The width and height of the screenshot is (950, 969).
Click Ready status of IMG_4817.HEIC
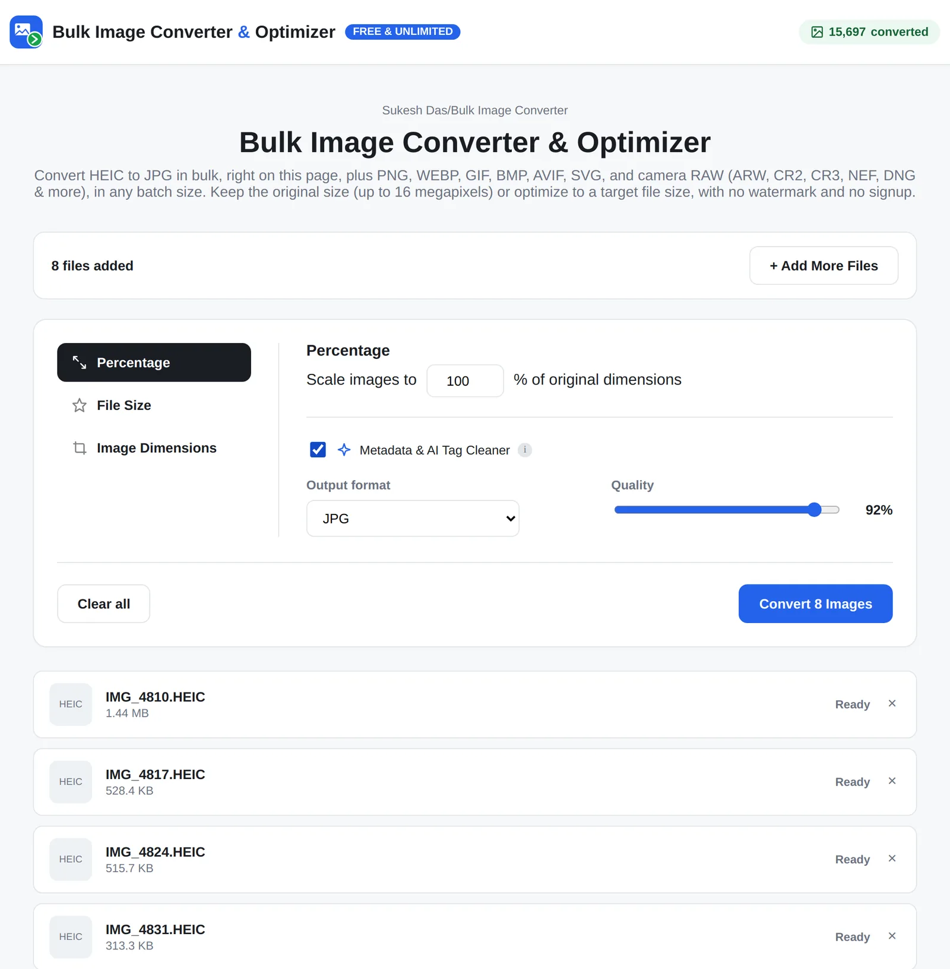pos(852,782)
